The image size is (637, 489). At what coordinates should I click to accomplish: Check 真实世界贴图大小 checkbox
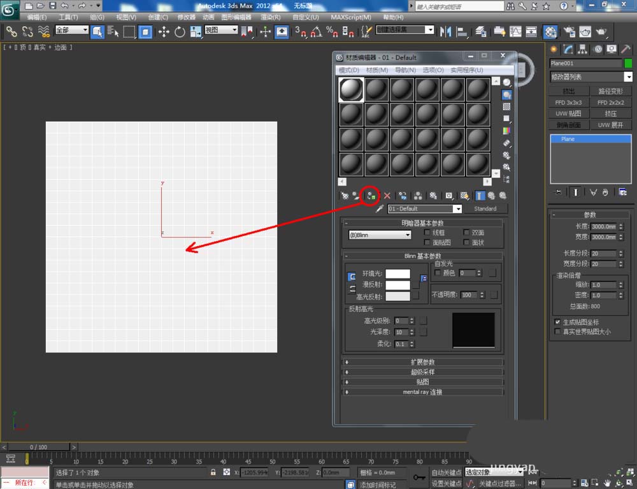point(558,332)
